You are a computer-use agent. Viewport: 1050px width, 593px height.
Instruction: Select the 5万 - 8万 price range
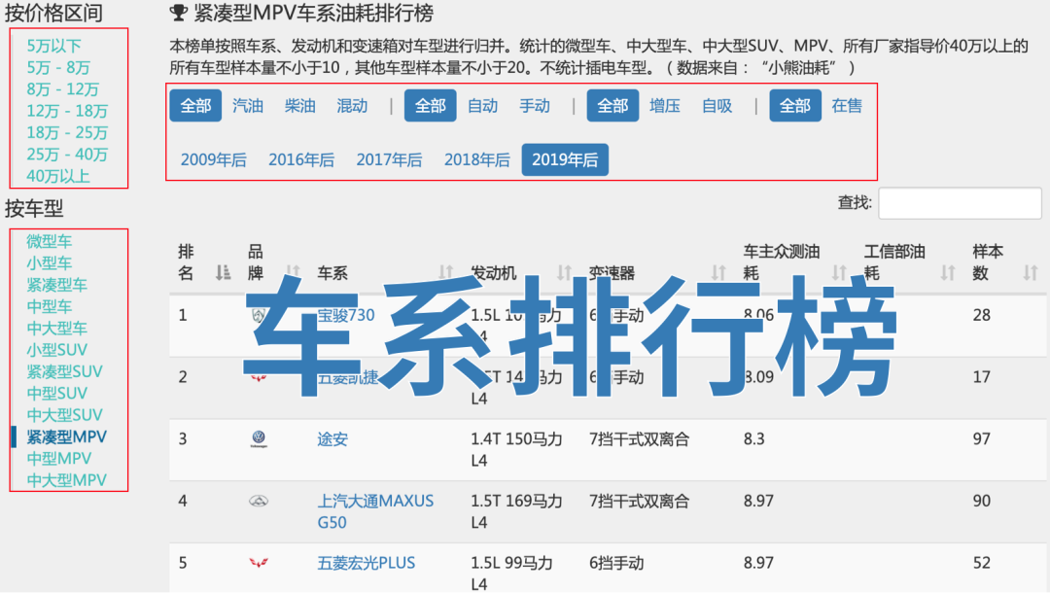click(58, 68)
